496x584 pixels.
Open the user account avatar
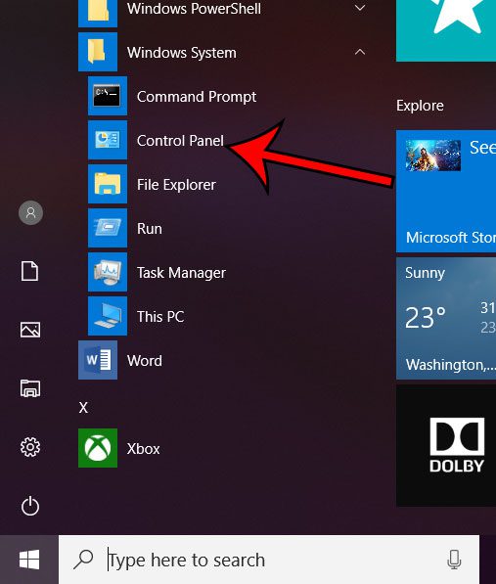30,212
